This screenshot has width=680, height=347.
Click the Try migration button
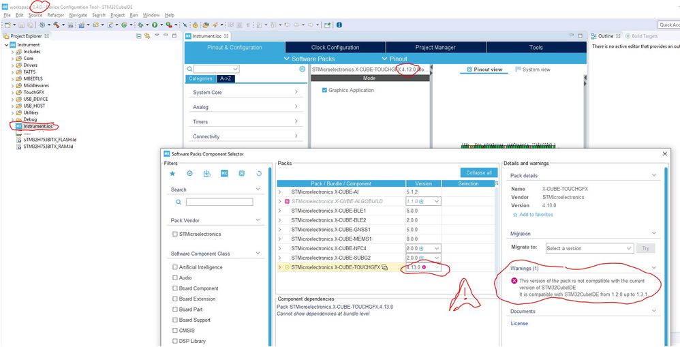click(646, 249)
